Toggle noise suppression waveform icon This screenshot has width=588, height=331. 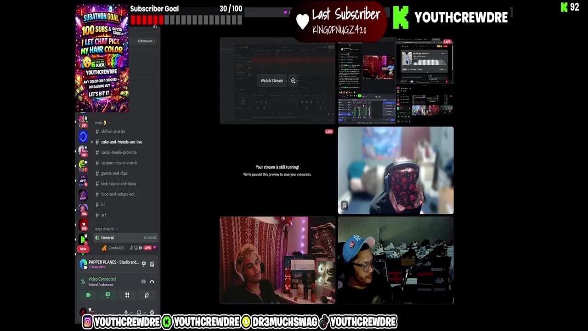coord(144,282)
